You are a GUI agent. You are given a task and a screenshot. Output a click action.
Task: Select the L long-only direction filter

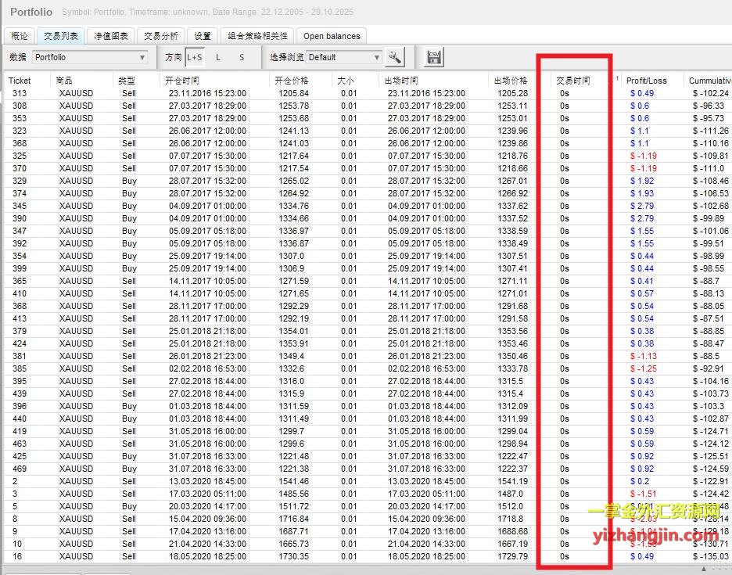pyautogui.click(x=218, y=57)
